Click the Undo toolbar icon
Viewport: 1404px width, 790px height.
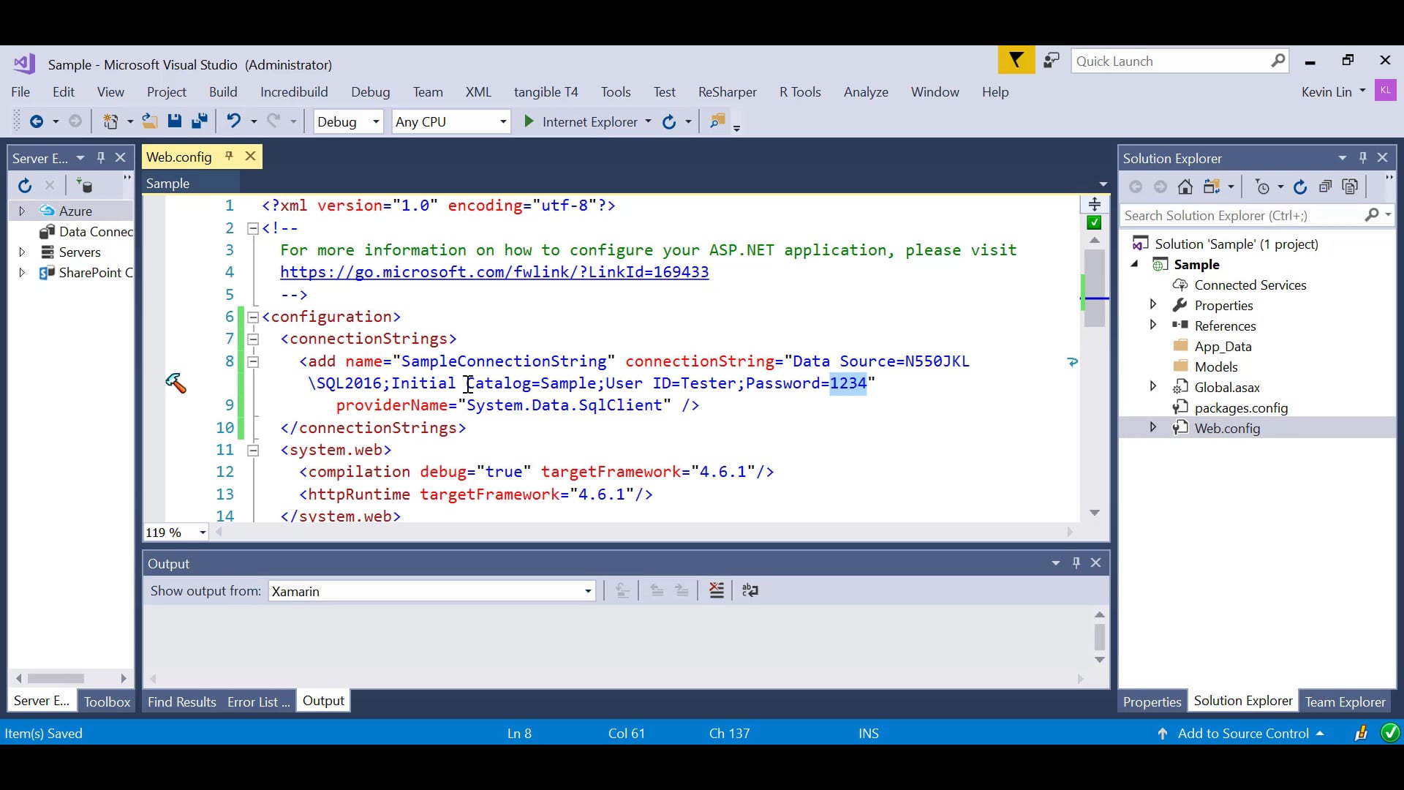point(233,121)
